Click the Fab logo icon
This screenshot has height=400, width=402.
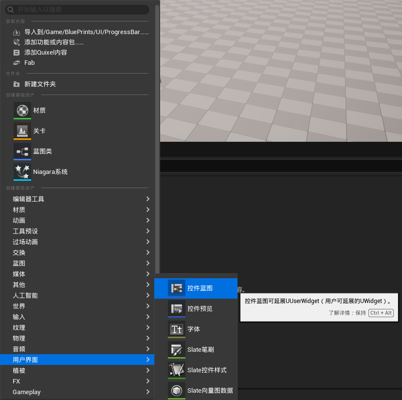(17, 62)
